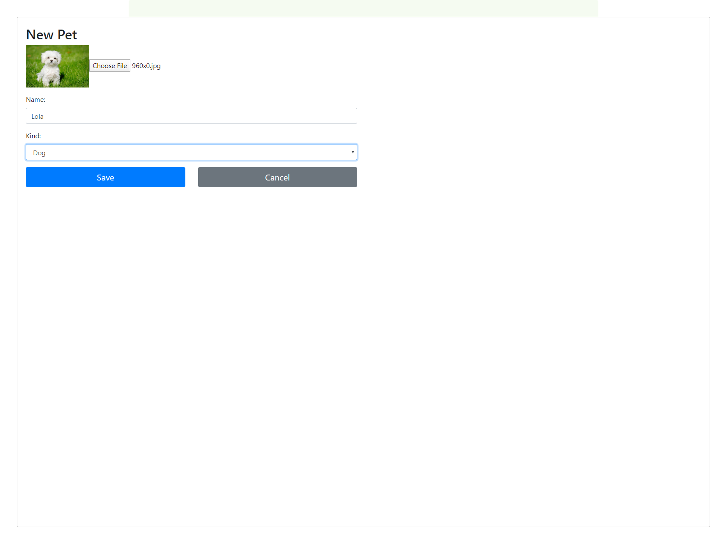Click the New Pet heading
This screenshot has height=544, width=727.
pos(52,35)
